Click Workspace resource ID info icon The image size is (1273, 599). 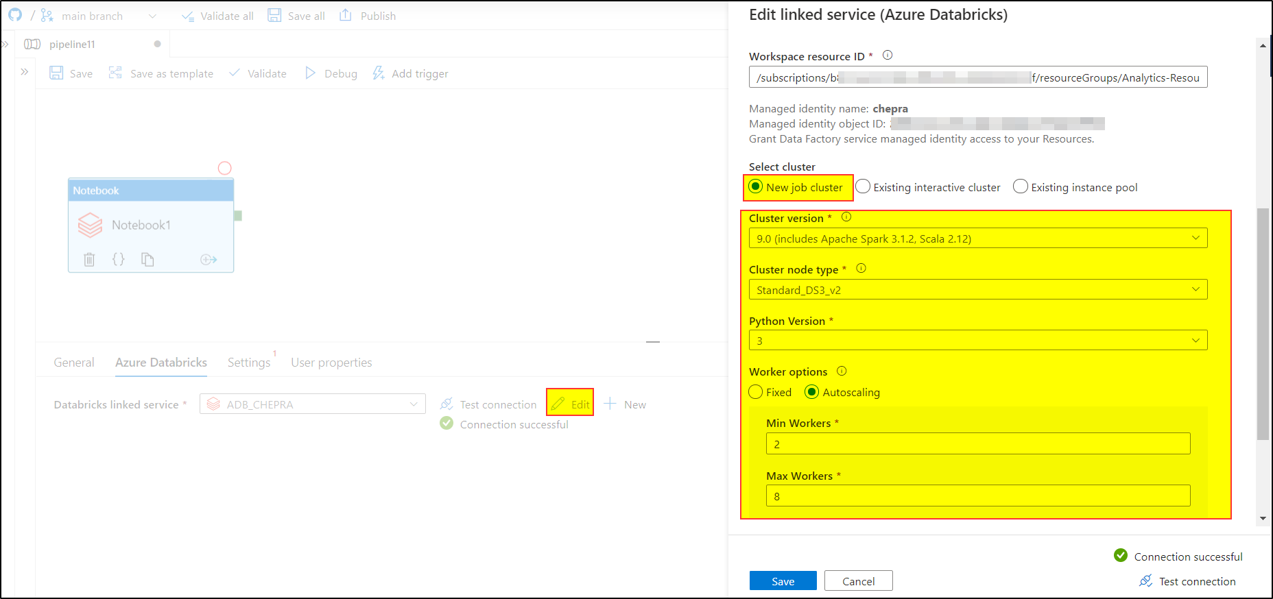click(x=888, y=56)
